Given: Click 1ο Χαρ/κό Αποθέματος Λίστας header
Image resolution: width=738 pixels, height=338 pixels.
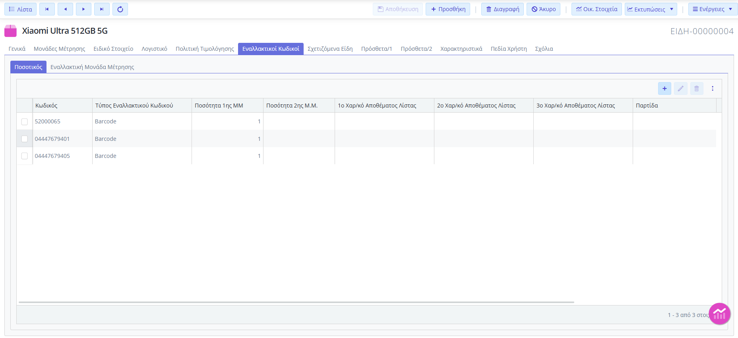Looking at the screenshot, I should point(384,106).
